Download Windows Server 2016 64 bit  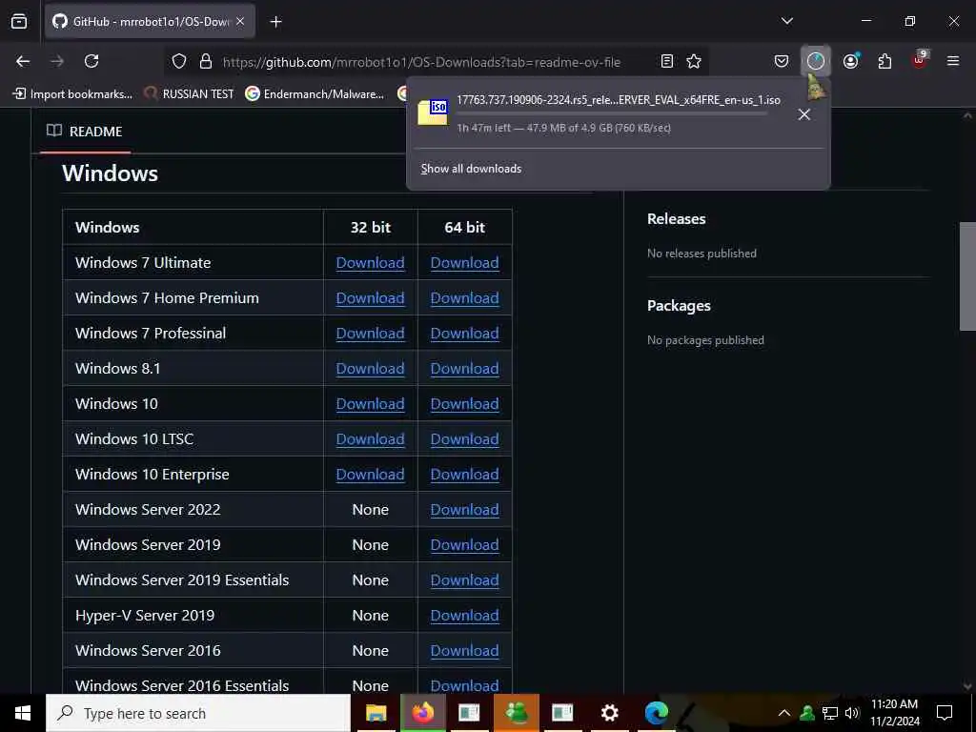464,650
